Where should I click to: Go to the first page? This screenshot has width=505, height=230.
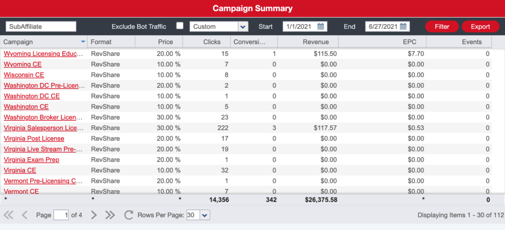(x=8, y=215)
